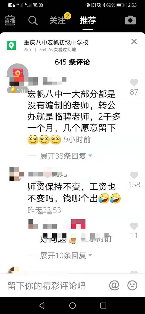Viewport: 145px width, 314px height.
Task: Like the reply with 11 likes
Action: [134, 226]
